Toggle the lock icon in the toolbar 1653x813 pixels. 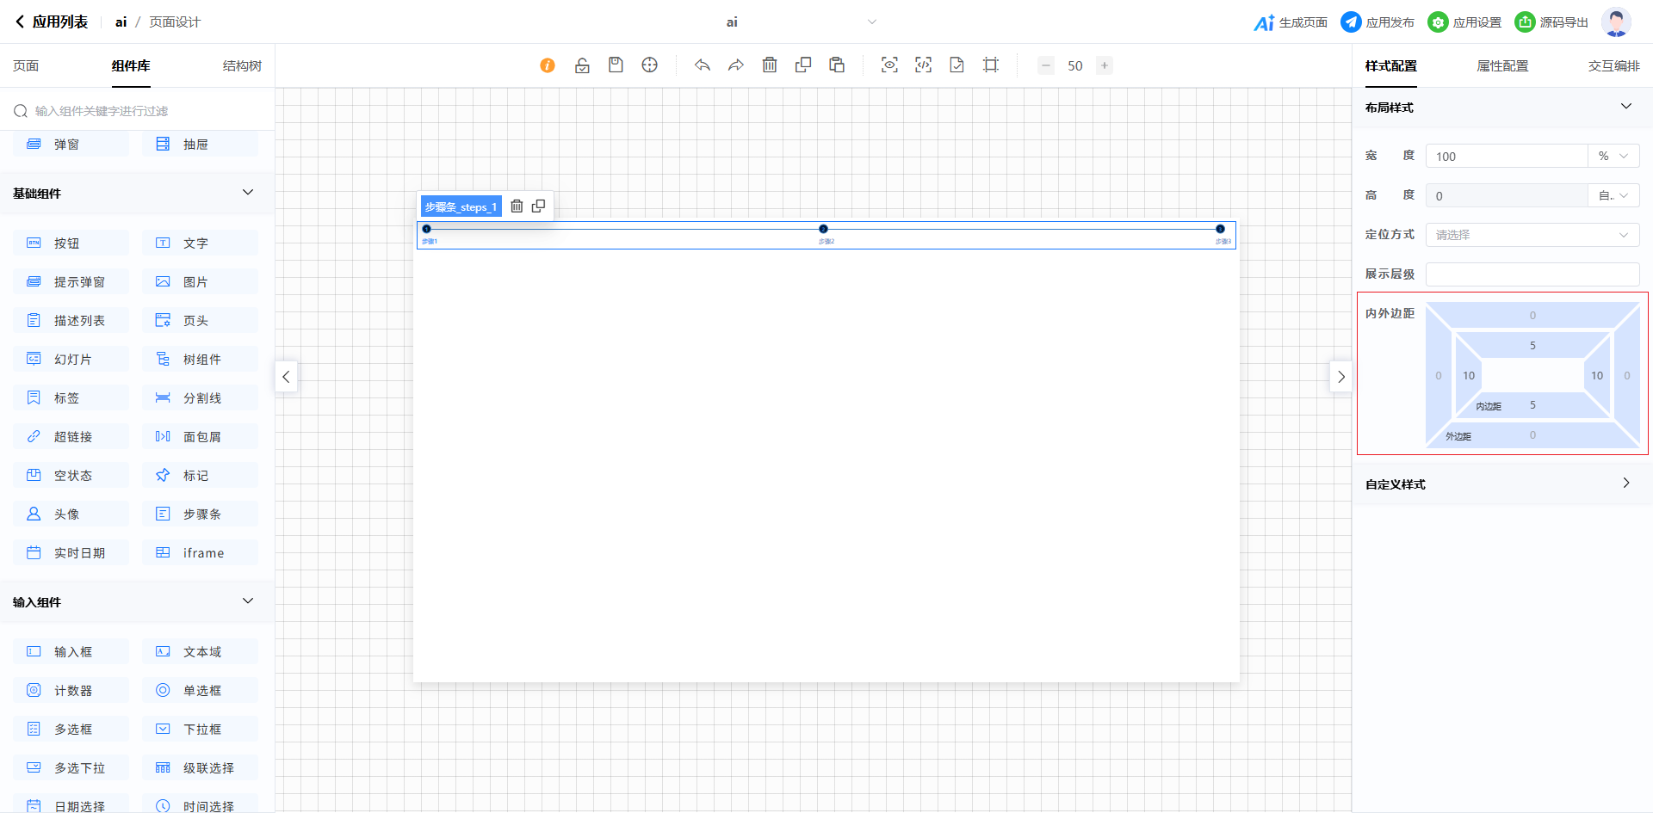[x=582, y=65]
